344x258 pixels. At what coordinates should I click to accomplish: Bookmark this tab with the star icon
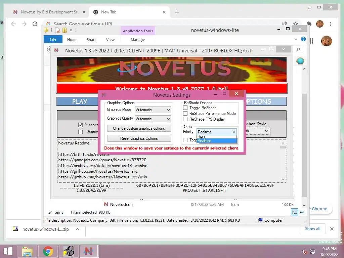pos(296,24)
